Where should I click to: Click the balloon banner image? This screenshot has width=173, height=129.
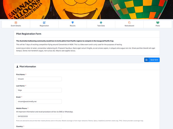(86, 9)
